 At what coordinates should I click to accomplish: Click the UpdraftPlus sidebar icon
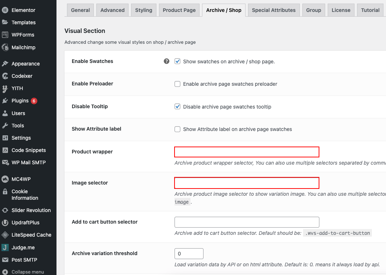point(5,223)
